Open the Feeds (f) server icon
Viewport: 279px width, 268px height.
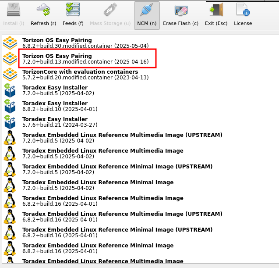[x=73, y=10]
